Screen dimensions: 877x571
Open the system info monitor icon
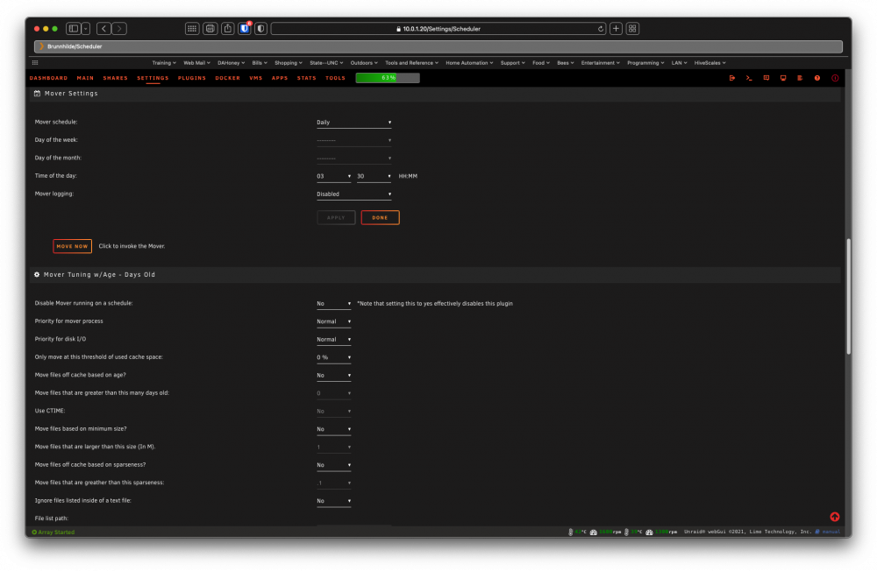coord(783,78)
